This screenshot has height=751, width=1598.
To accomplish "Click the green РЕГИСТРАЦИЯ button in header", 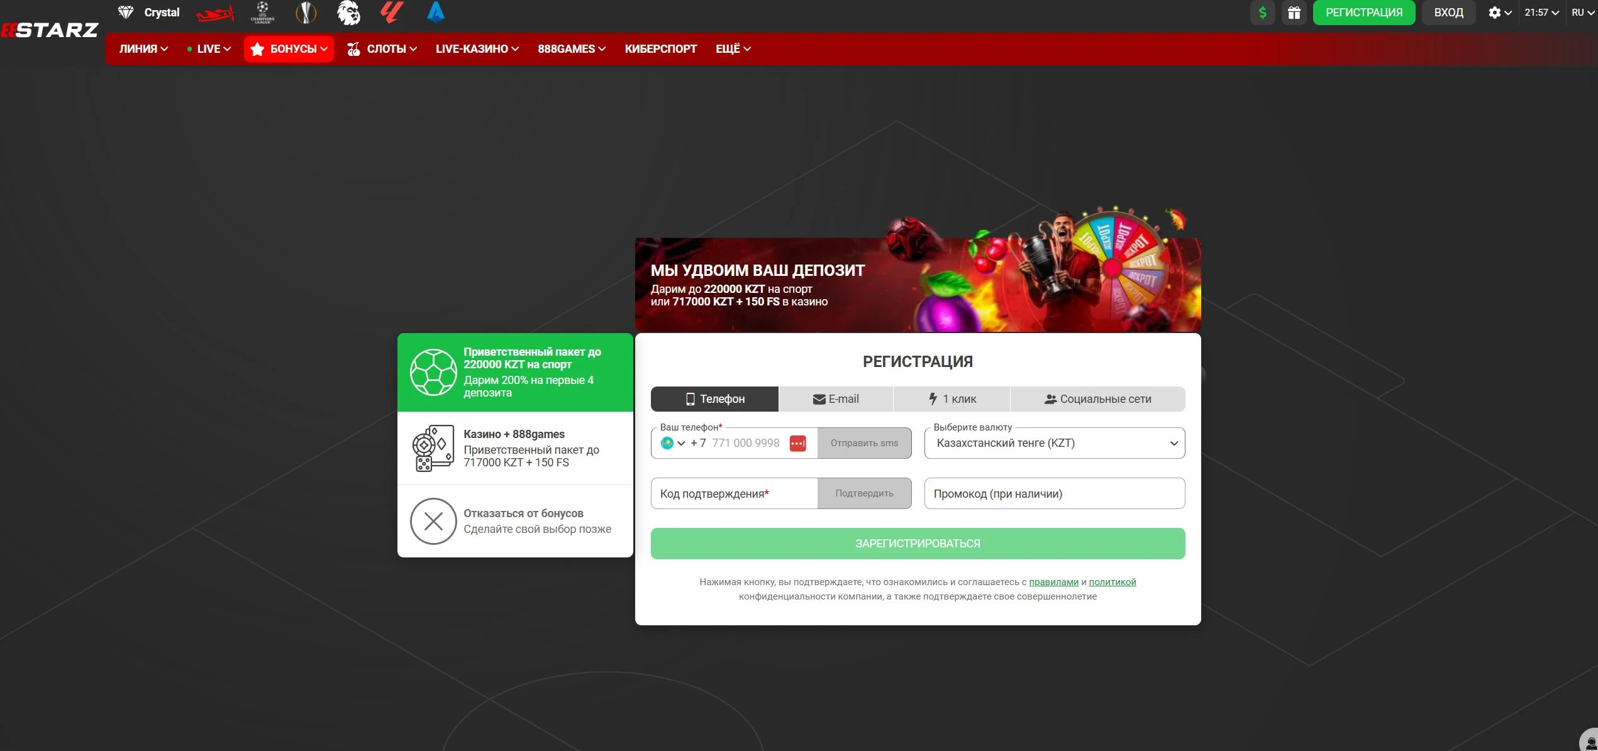I will pyautogui.click(x=1363, y=13).
